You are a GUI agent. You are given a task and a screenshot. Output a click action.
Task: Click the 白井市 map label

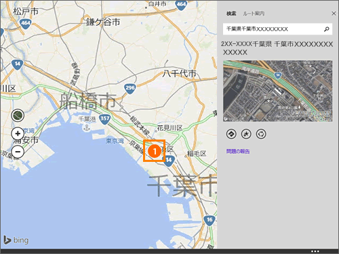pos(157,4)
